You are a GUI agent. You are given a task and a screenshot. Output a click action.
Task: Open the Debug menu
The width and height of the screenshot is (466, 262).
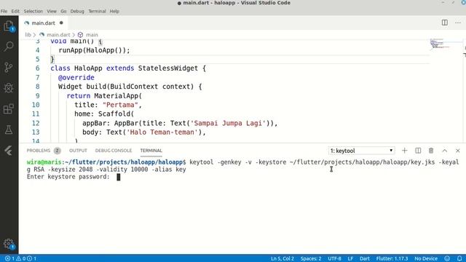click(x=77, y=11)
